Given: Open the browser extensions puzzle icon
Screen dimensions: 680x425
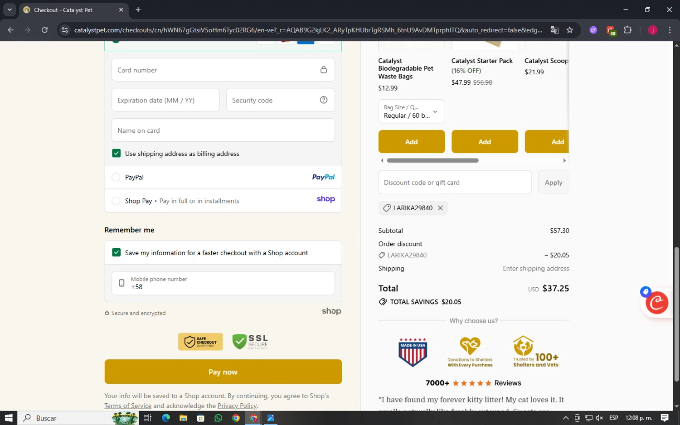Looking at the screenshot, I should point(627,30).
